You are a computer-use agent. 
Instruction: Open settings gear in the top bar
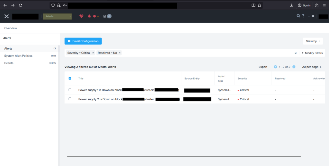(x=313, y=16)
